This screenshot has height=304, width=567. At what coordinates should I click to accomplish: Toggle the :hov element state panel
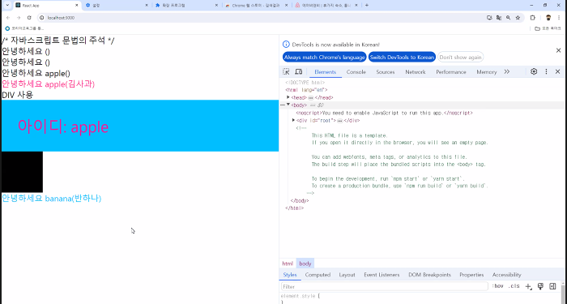point(498,286)
